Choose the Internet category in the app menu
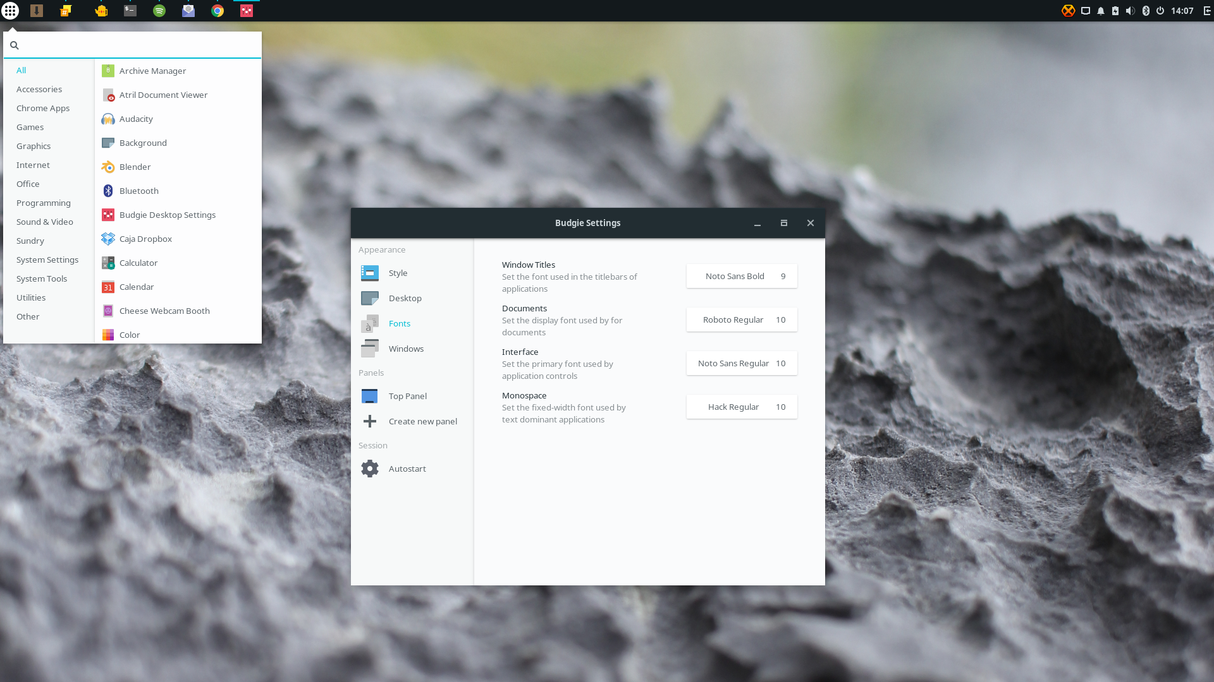1214x682 pixels. pos(33,165)
